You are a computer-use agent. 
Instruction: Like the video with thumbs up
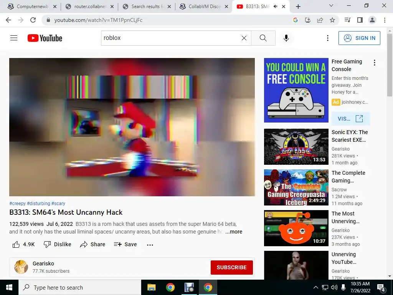23,244
